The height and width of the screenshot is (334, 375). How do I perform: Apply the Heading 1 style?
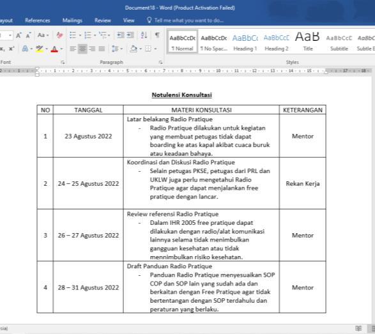coord(245,42)
